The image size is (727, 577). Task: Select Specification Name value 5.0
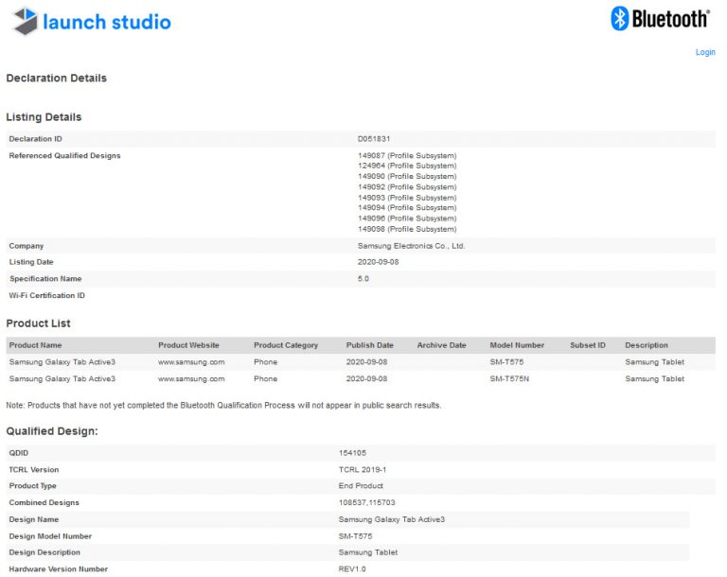[x=363, y=278]
